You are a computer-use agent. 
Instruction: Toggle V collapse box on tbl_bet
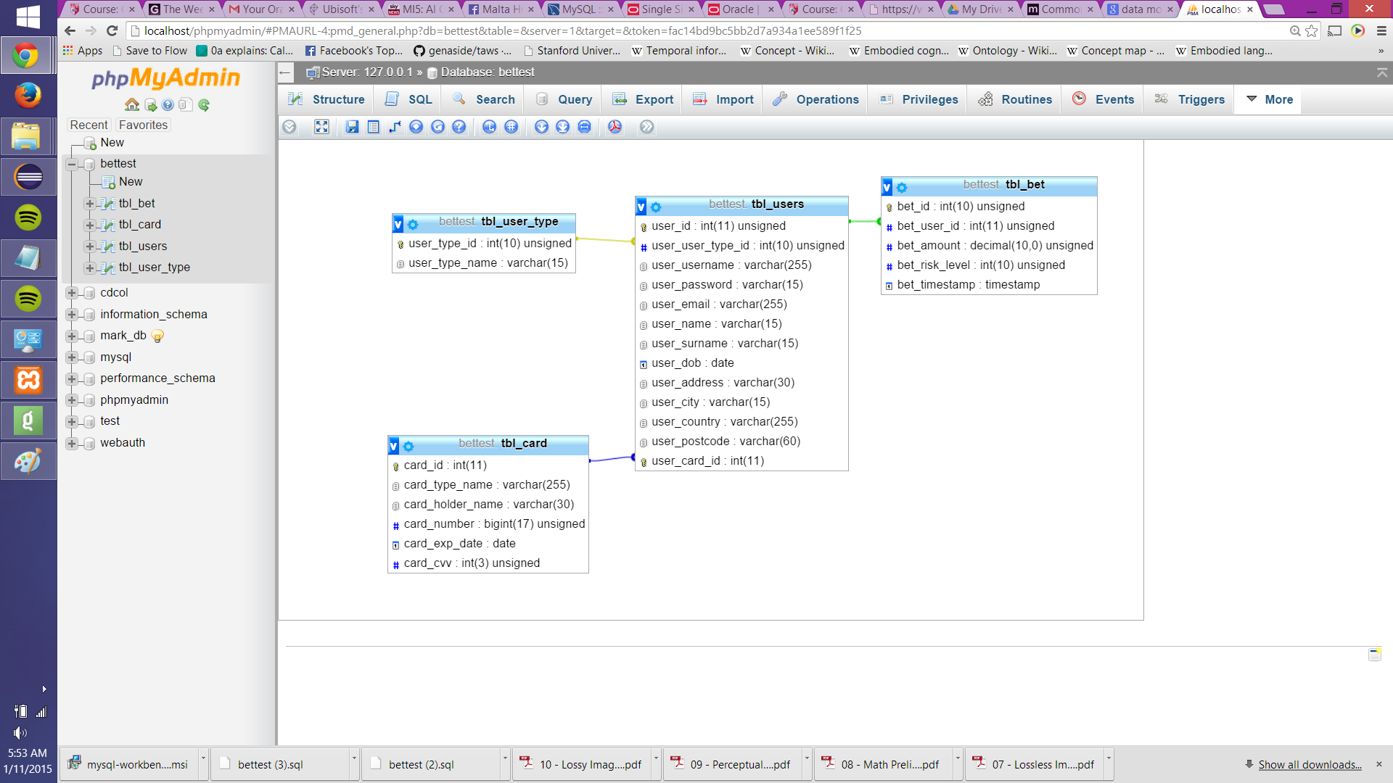click(887, 188)
